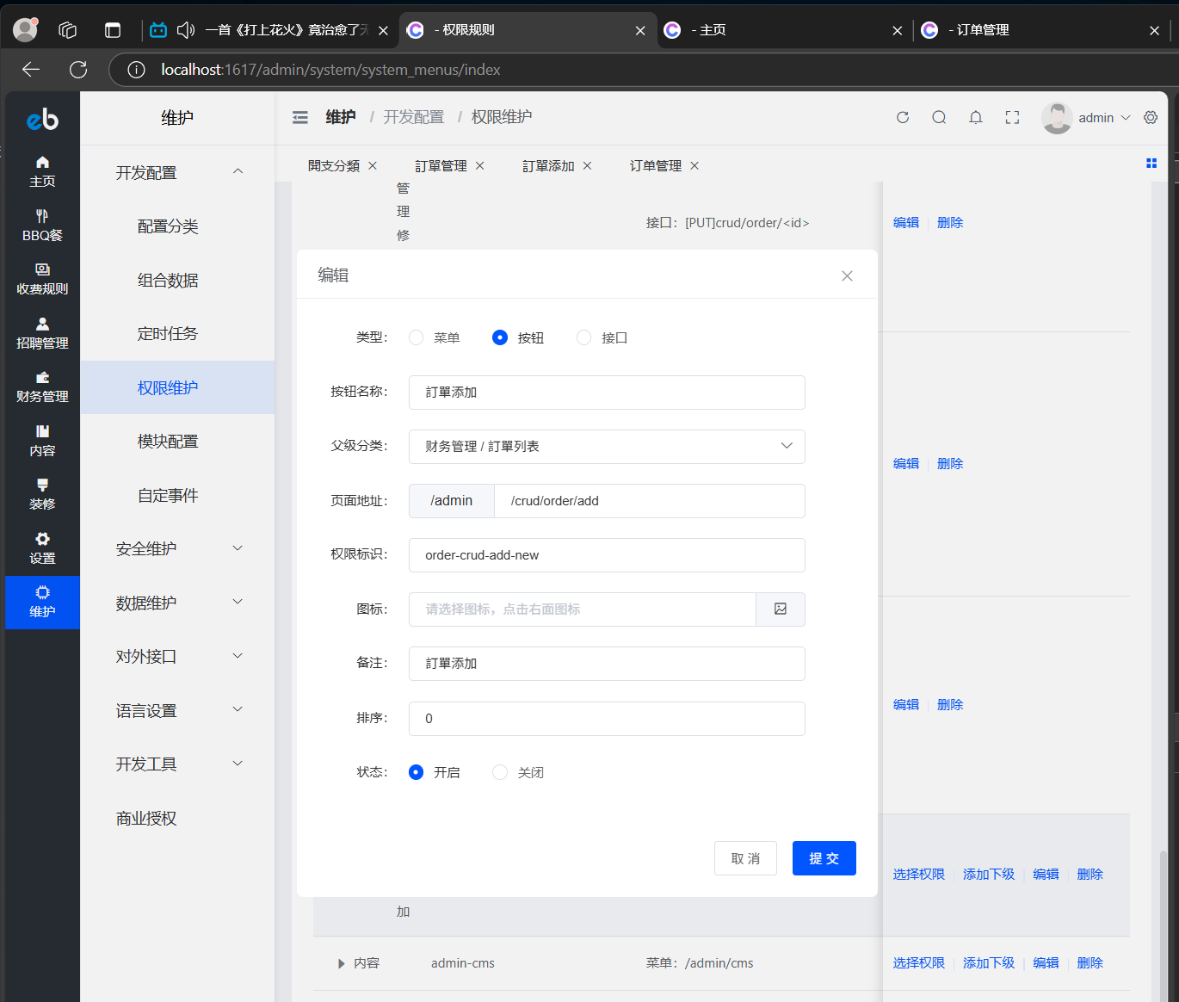This screenshot has height=1002, width=1179.
Task: Expand the 数据维护 menu group
Action: 177,603
